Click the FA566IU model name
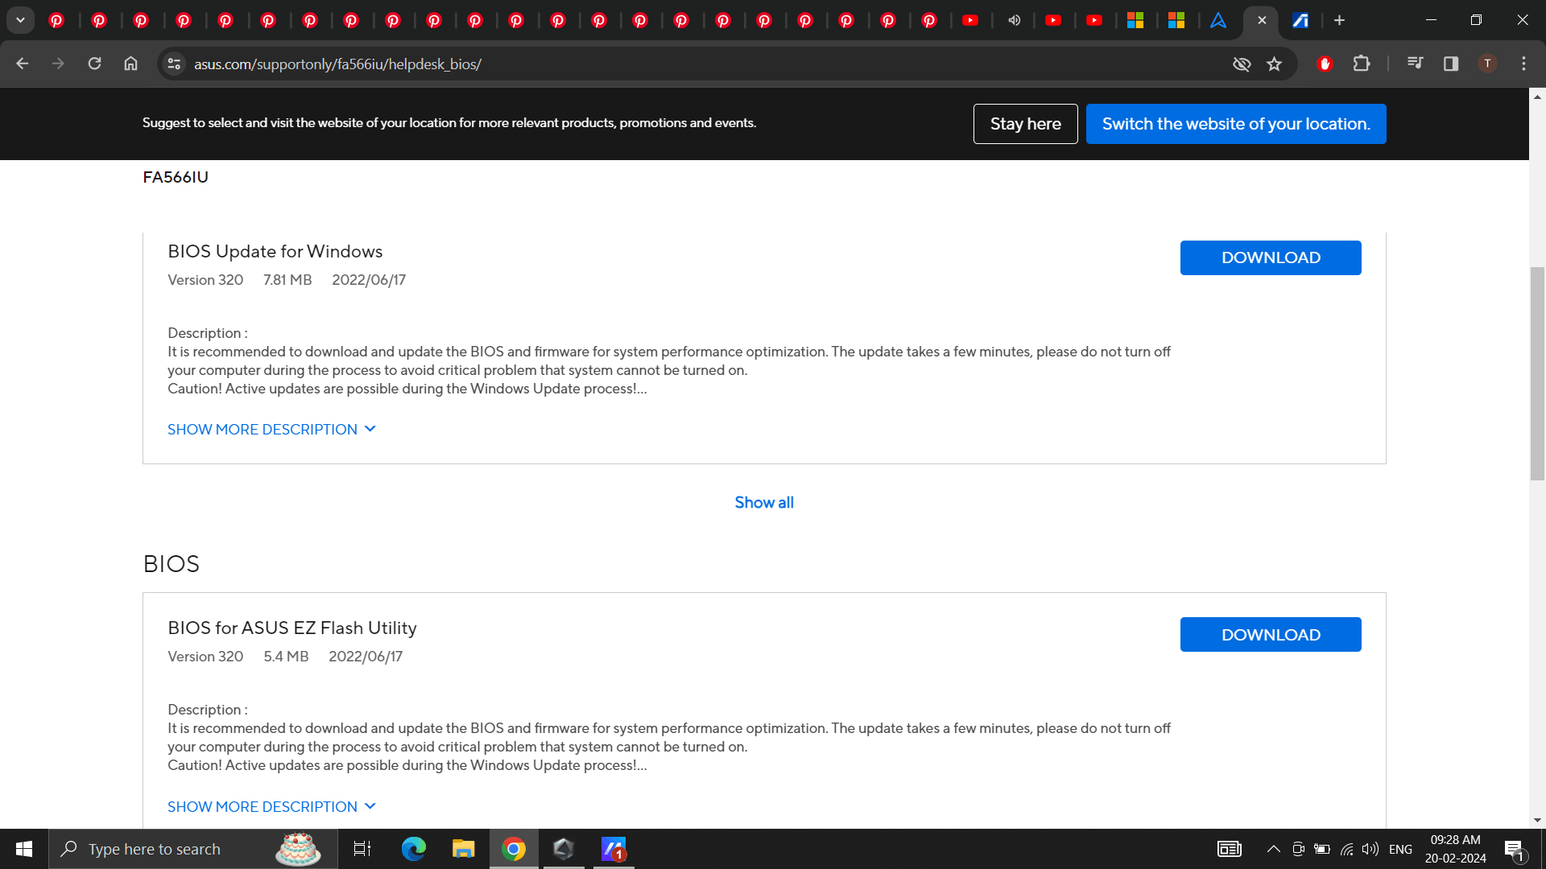Screen dimensions: 1546x869 (x=176, y=177)
